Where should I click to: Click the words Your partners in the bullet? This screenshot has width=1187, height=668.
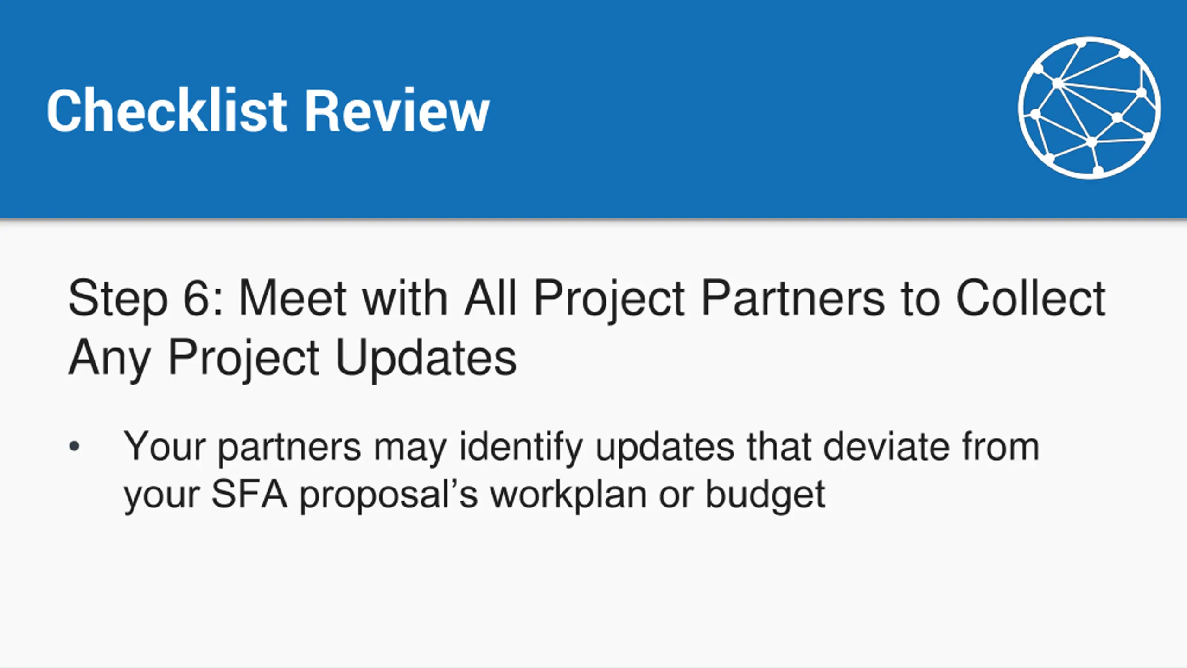tap(242, 447)
